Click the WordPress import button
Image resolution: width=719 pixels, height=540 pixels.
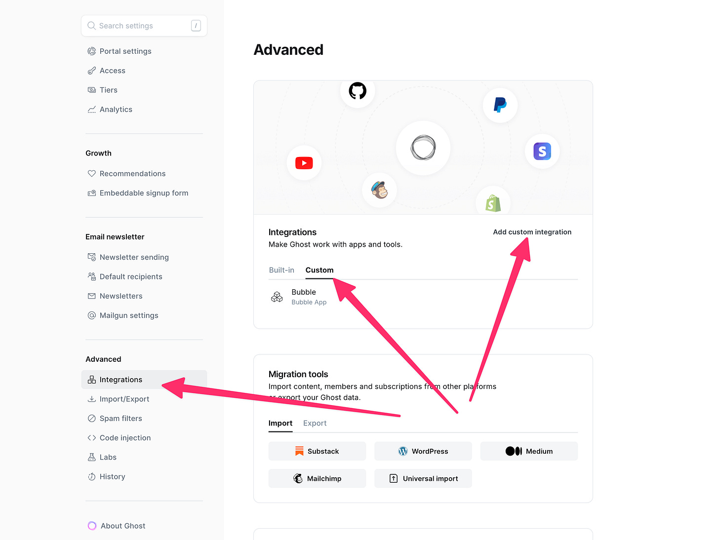pos(423,451)
